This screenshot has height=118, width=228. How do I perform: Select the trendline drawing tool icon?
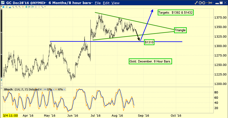[x=13, y=7]
